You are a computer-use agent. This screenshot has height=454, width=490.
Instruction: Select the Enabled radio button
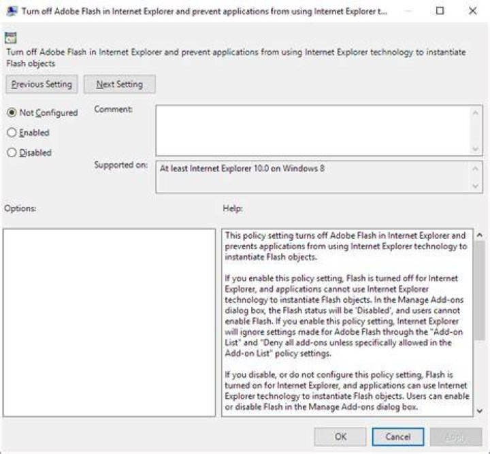tap(12, 133)
